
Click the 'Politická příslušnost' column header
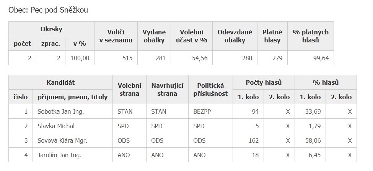click(x=211, y=90)
